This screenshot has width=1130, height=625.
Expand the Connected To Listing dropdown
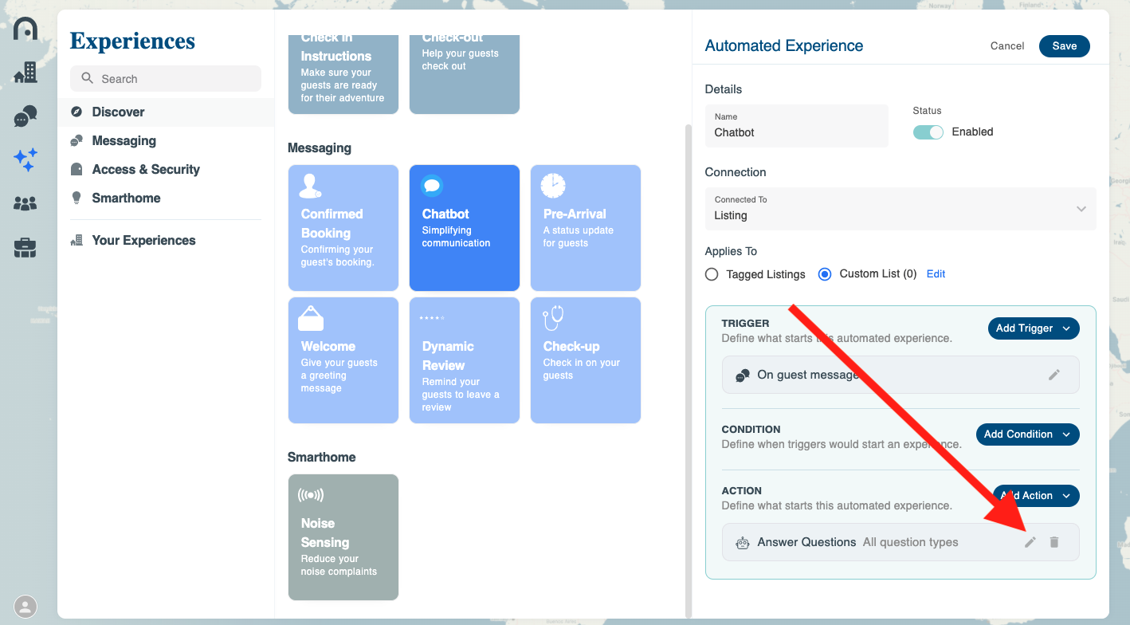[900, 209]
